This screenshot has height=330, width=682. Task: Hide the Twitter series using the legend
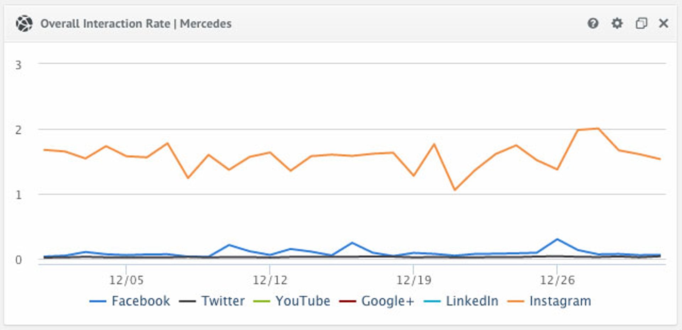point(222,300)
